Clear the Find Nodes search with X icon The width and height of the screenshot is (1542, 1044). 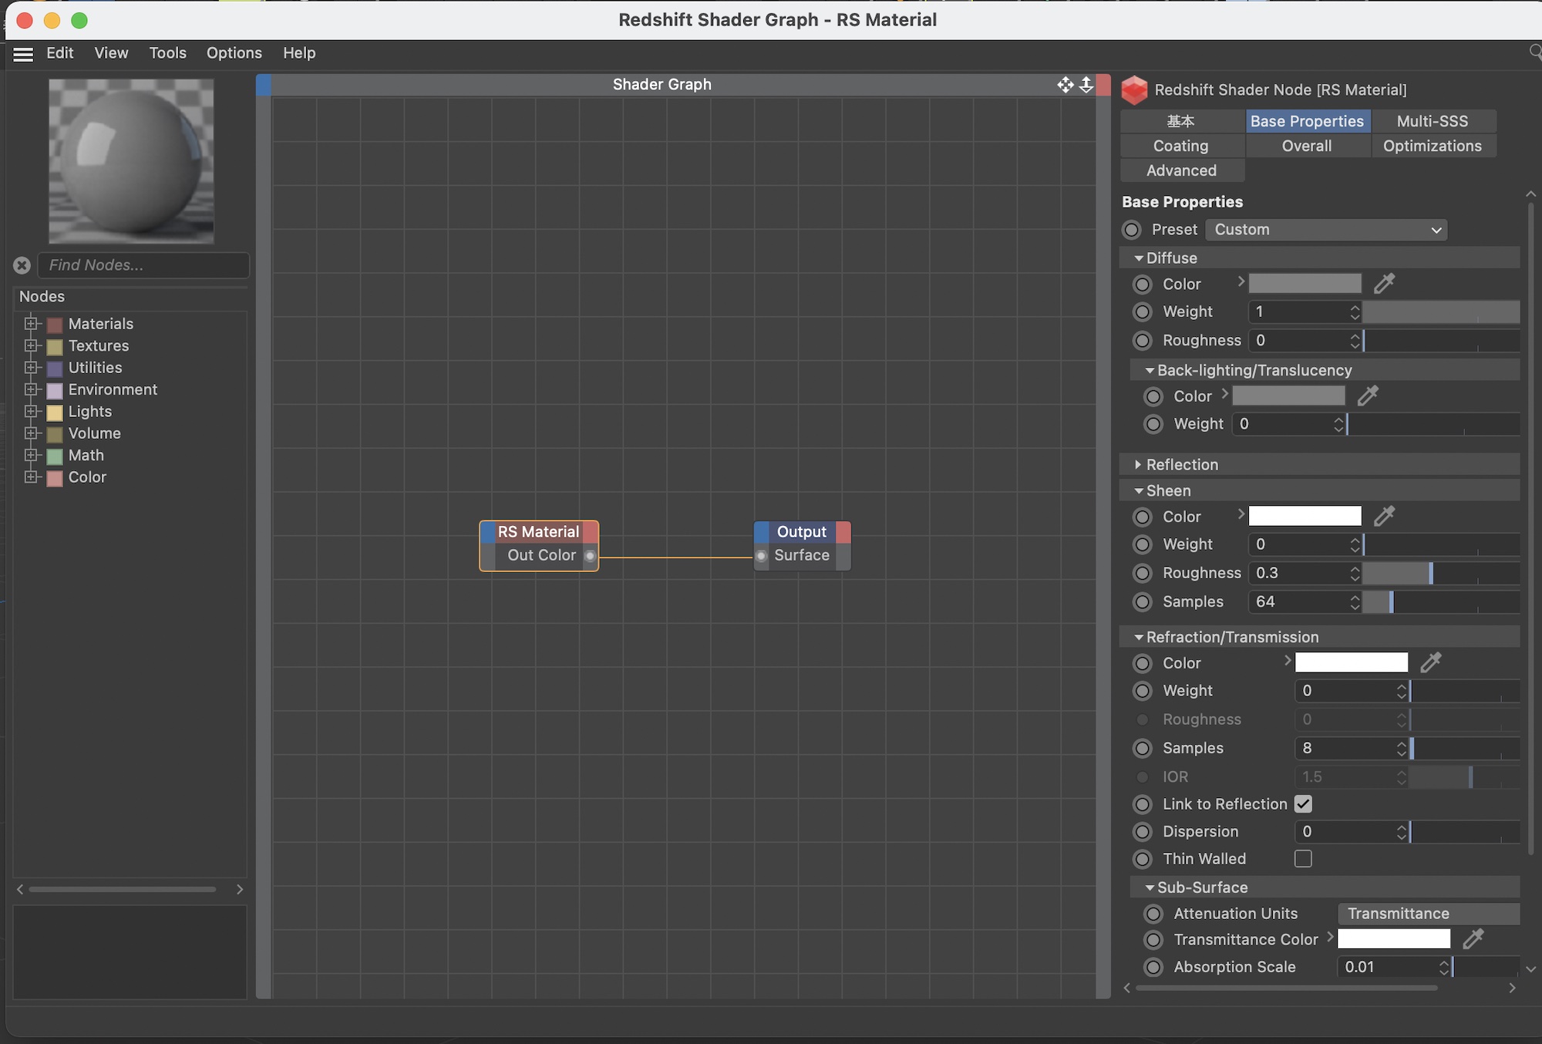click(x=22, y=265)
